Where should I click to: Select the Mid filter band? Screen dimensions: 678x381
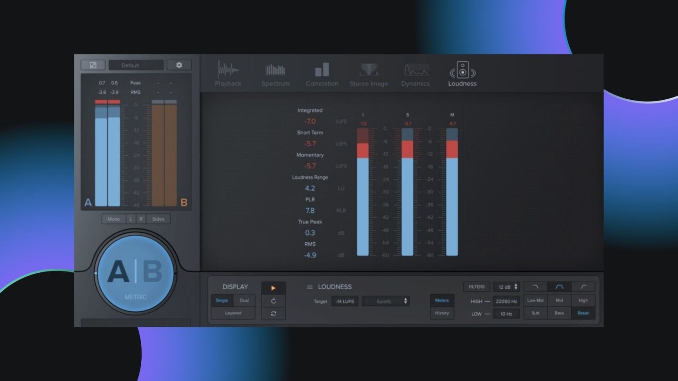[559, 301]
